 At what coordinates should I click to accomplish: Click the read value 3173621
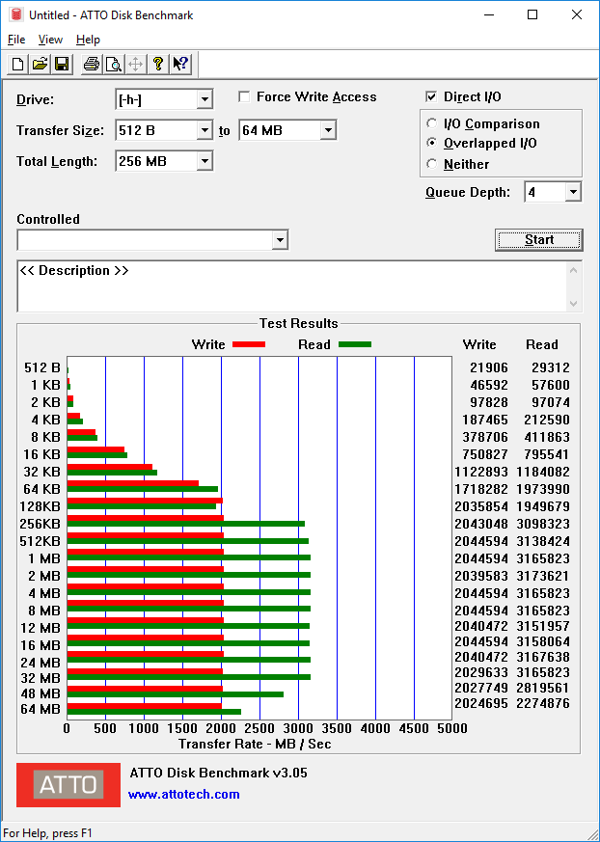coord(542,576)
